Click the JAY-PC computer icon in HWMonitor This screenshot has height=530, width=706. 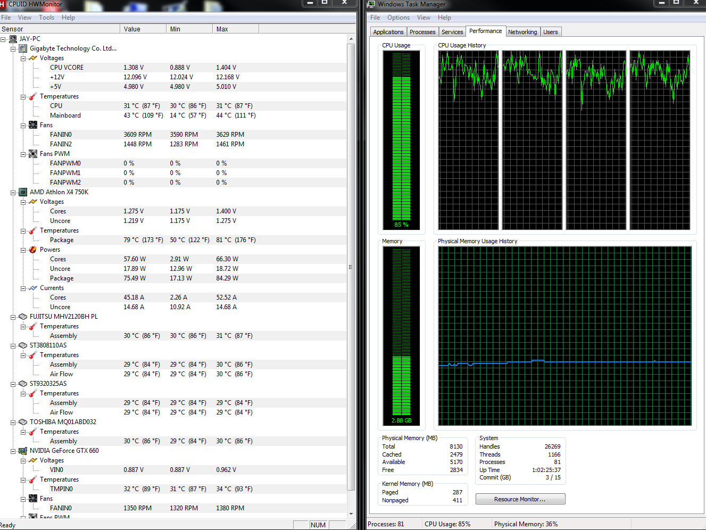coord(13,39)
